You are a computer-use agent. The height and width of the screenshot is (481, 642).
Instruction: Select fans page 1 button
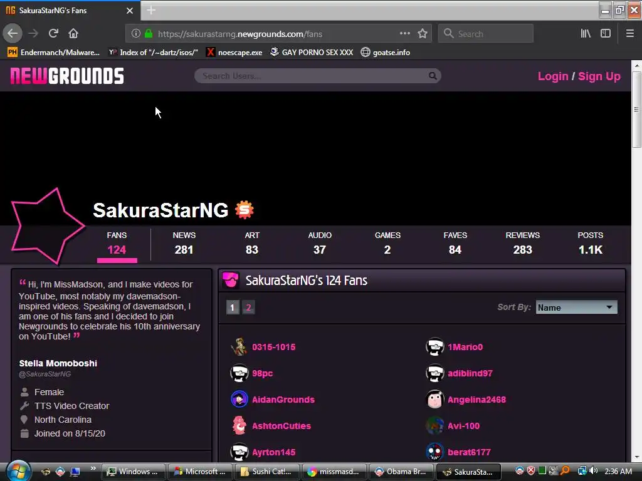pyautogui.click(x=233, y=307)
